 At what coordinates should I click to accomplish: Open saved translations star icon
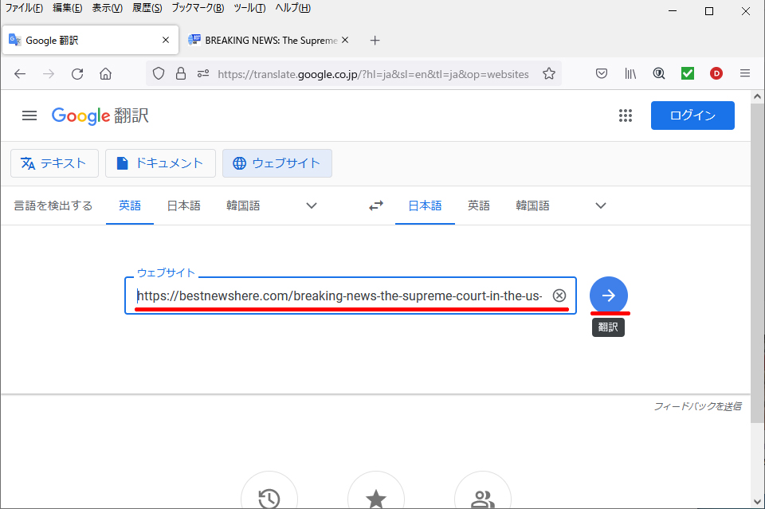coord(375,499)
